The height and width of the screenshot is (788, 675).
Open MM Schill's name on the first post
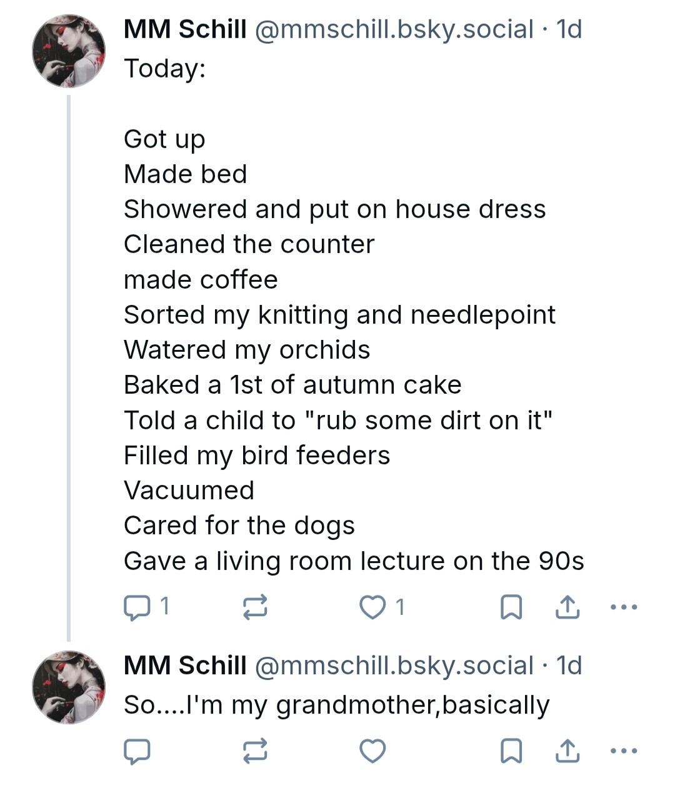pos(185,29)
